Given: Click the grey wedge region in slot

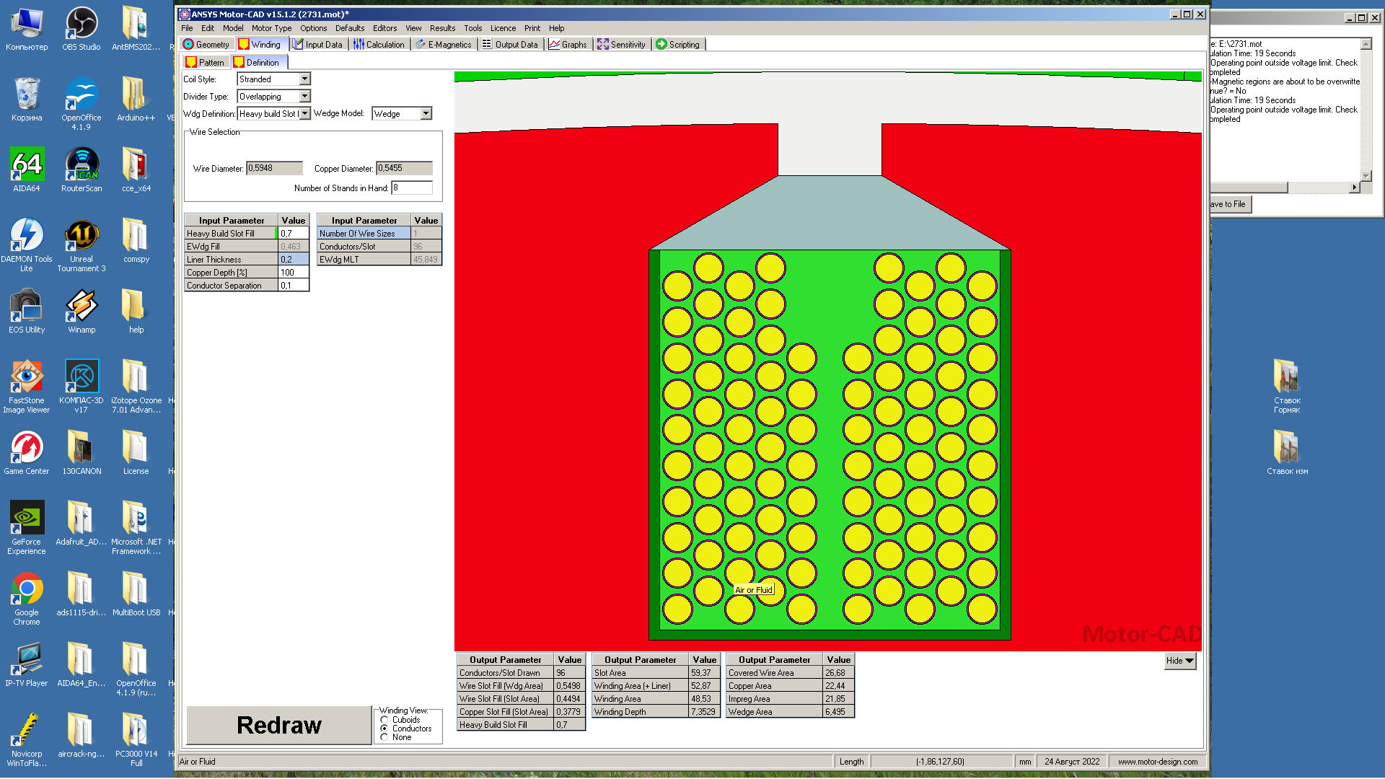Looking at the screenshot, I should point(830,216).
